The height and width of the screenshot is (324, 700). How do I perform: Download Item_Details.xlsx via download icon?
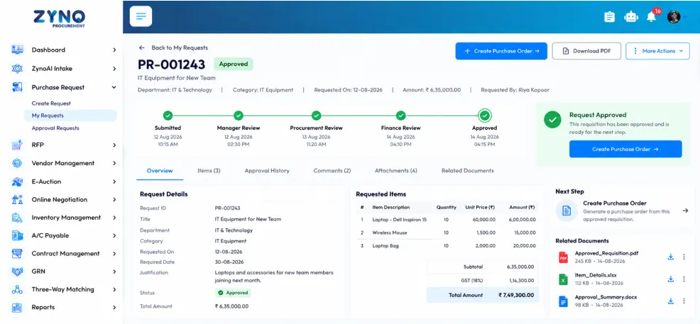pyautogui.click(x=670, y=279)
